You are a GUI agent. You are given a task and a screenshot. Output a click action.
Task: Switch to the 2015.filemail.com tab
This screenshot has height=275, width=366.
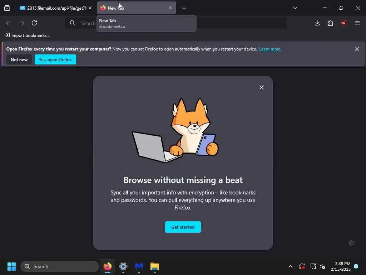(x=56, y=8)
